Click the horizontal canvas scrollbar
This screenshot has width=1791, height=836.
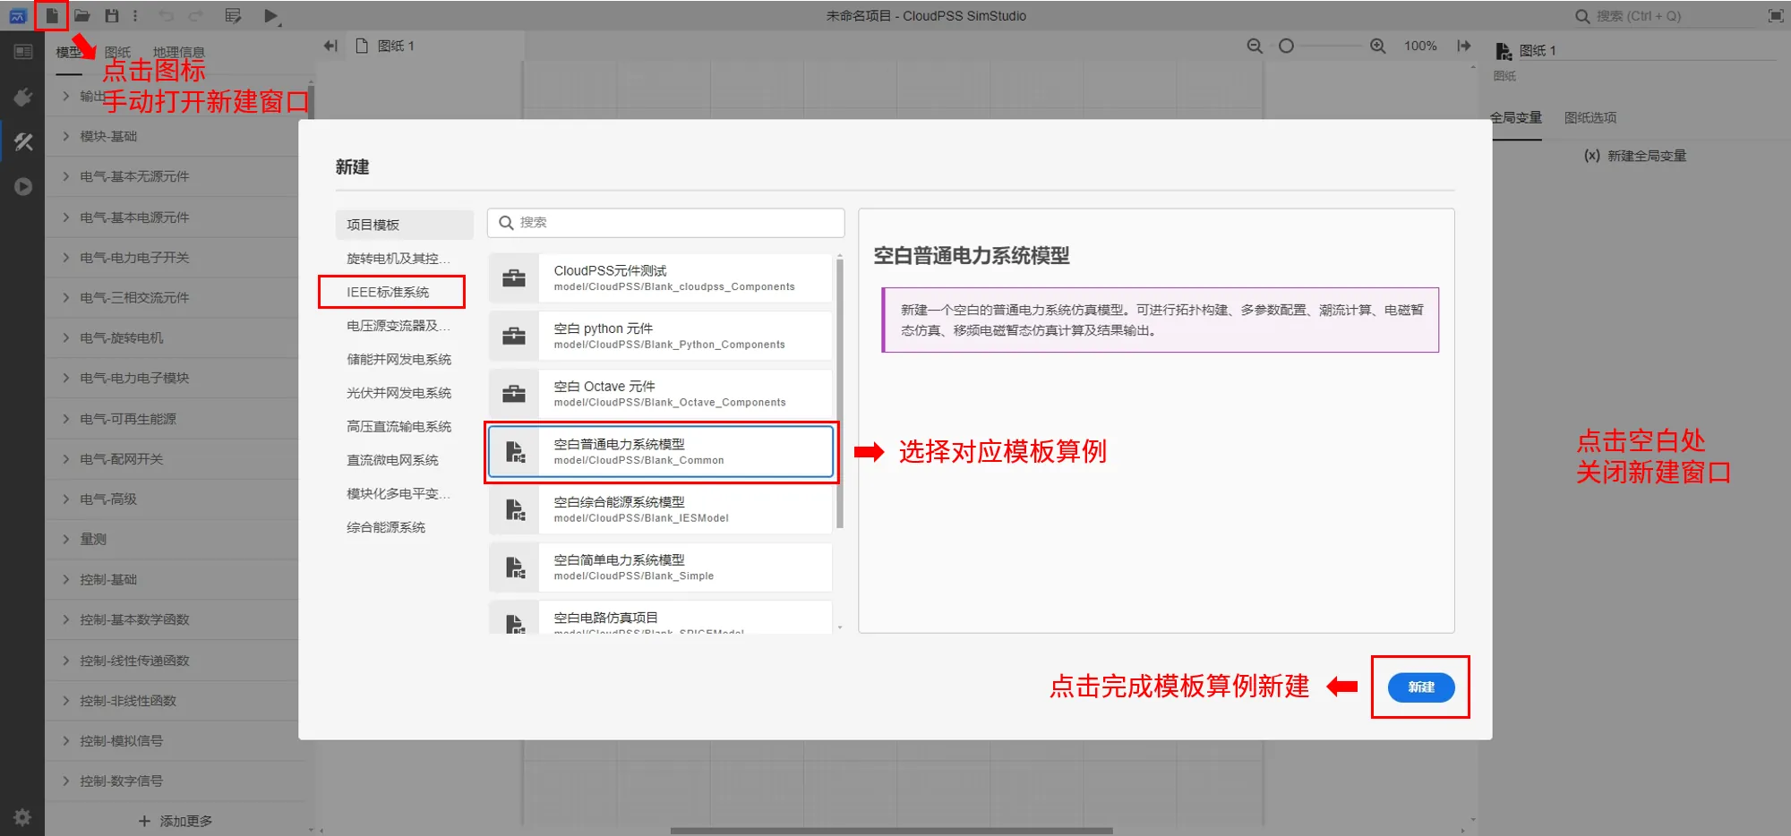pos(891,831)
